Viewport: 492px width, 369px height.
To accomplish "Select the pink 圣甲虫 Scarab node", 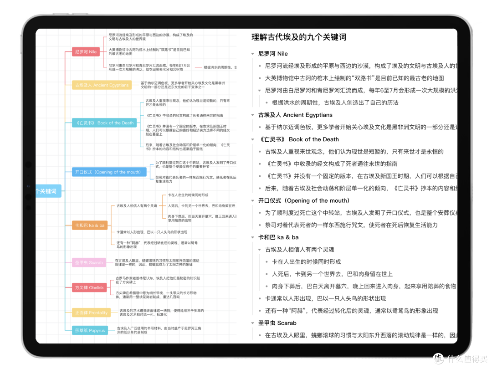I will coord(89,263).
